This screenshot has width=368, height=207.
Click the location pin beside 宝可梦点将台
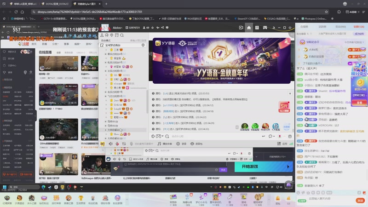tap(143, 45)
